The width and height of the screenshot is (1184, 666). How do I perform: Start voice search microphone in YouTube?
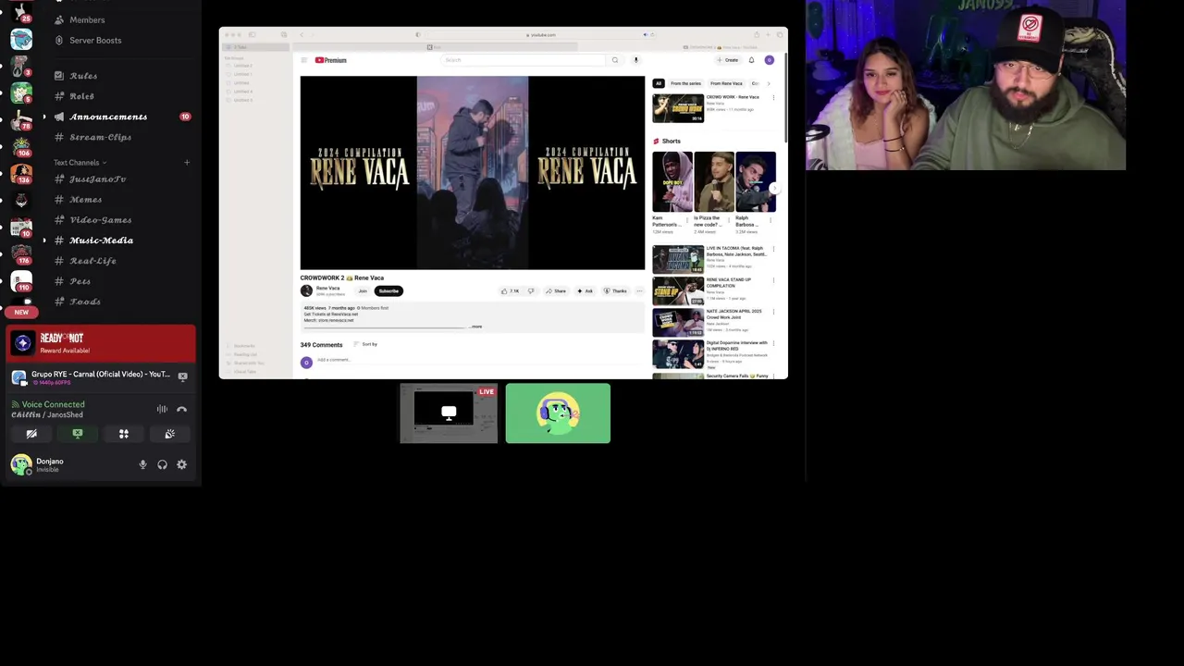coord(635,60)
